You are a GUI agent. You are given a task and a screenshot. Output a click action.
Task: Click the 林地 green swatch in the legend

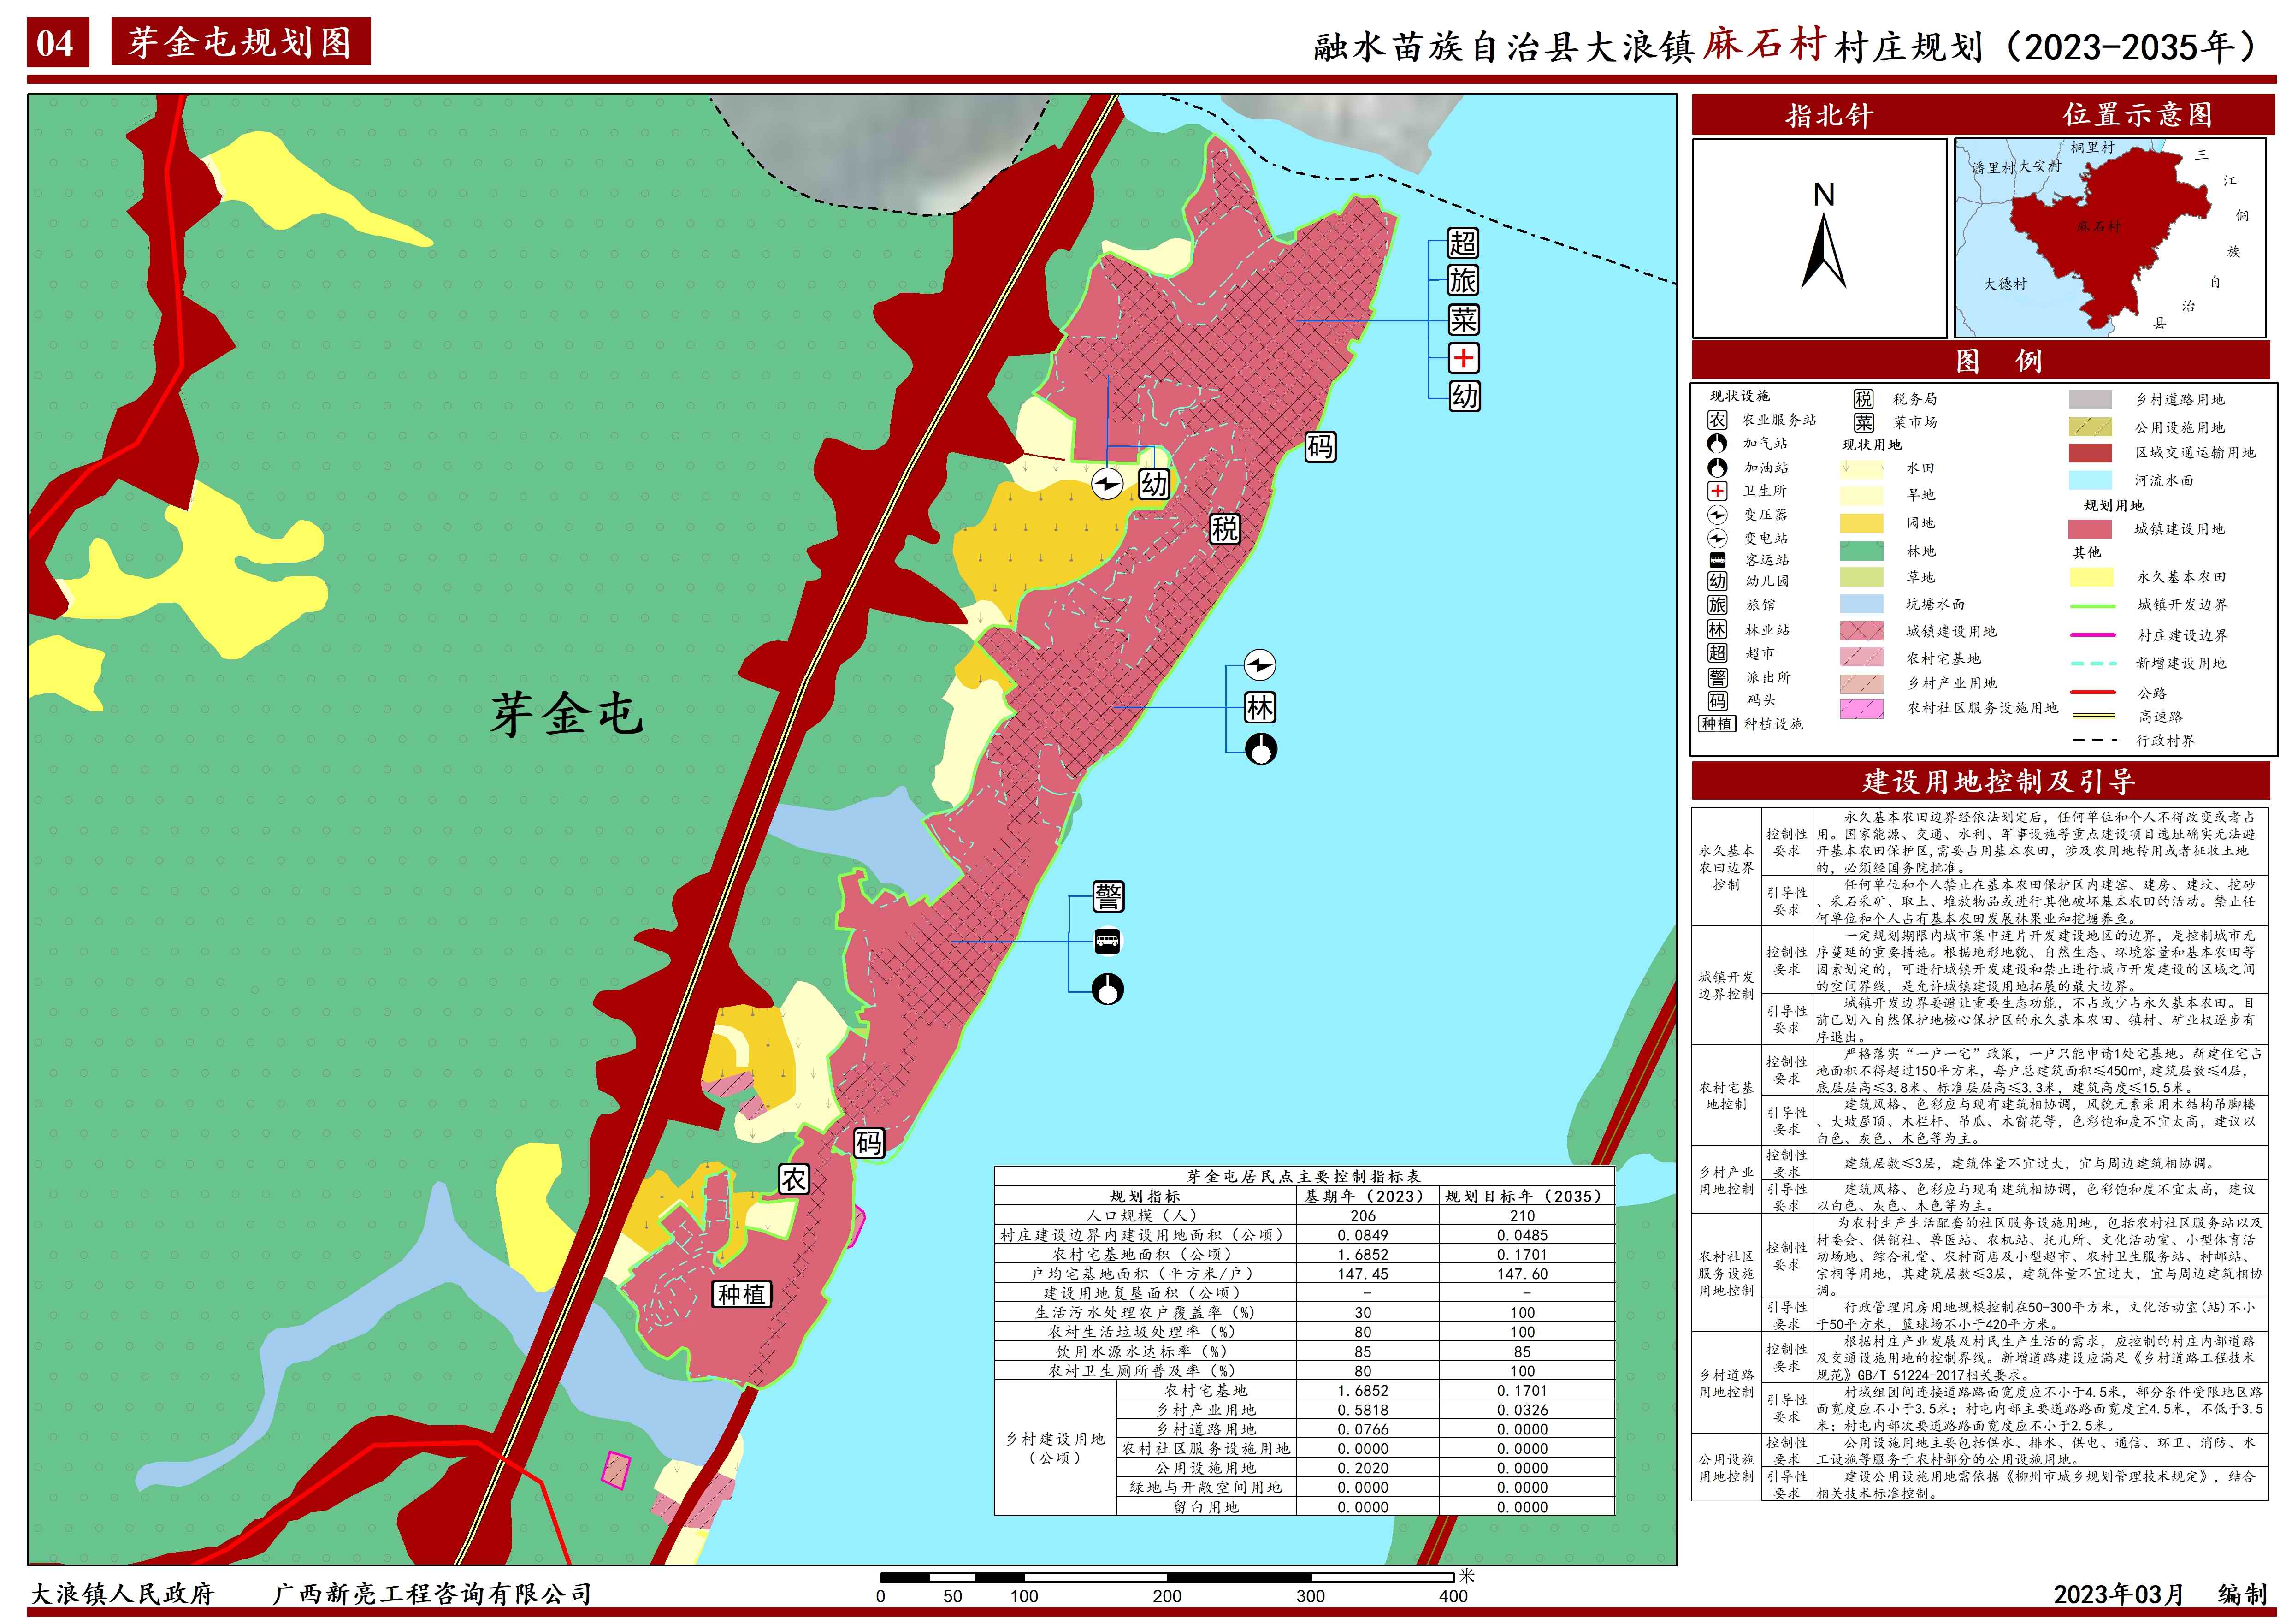click(1862, 551)
